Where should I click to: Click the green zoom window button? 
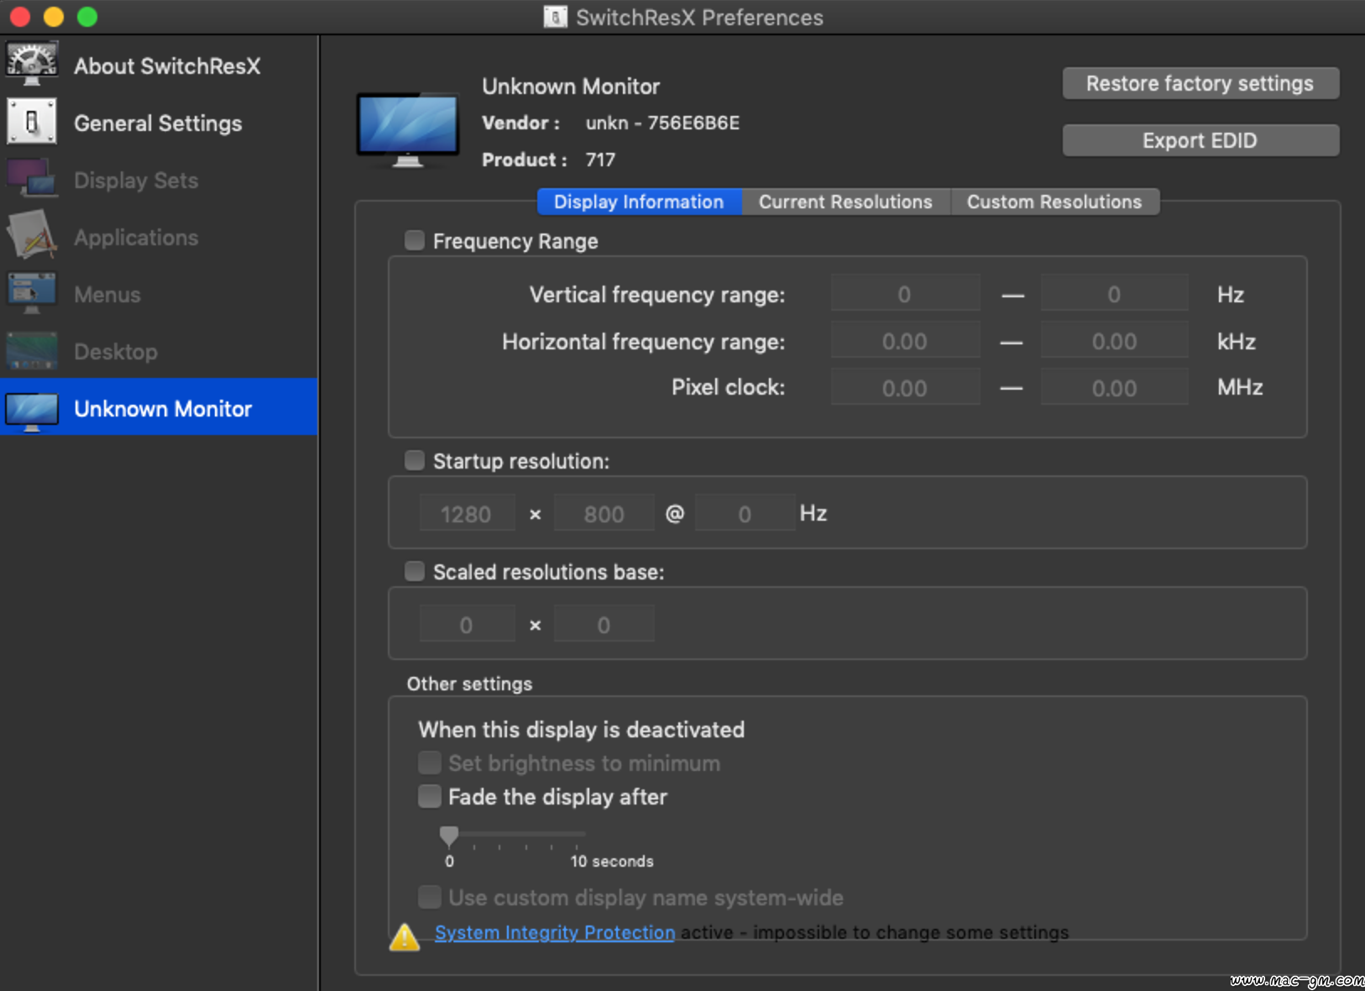(87, 17)
